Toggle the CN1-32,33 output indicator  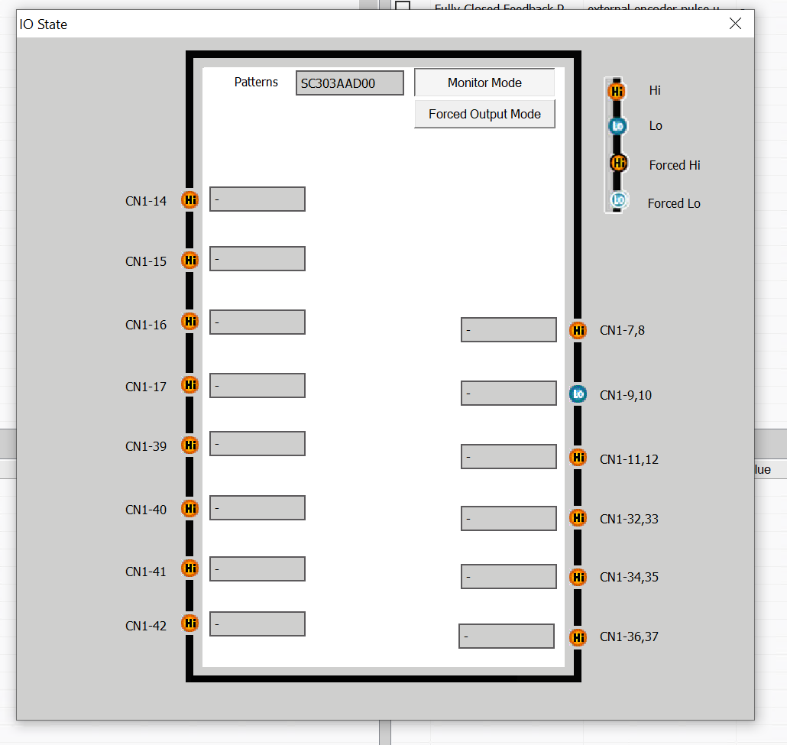tap(578, 518)
